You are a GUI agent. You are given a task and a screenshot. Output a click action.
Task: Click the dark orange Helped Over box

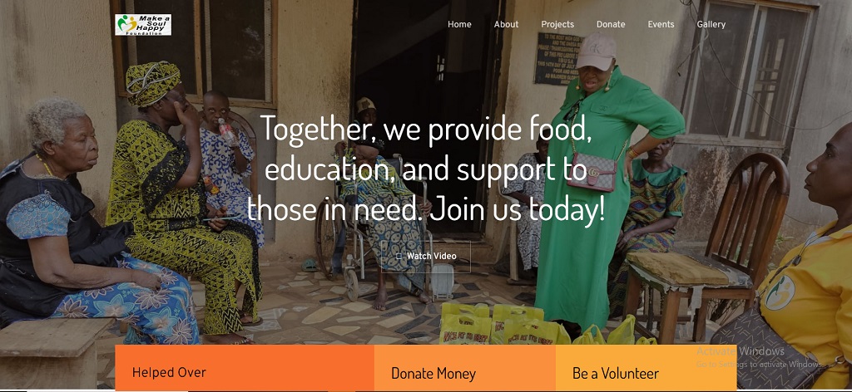coord(245,368)
